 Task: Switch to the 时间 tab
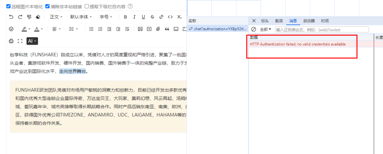(x=325, y=21)
